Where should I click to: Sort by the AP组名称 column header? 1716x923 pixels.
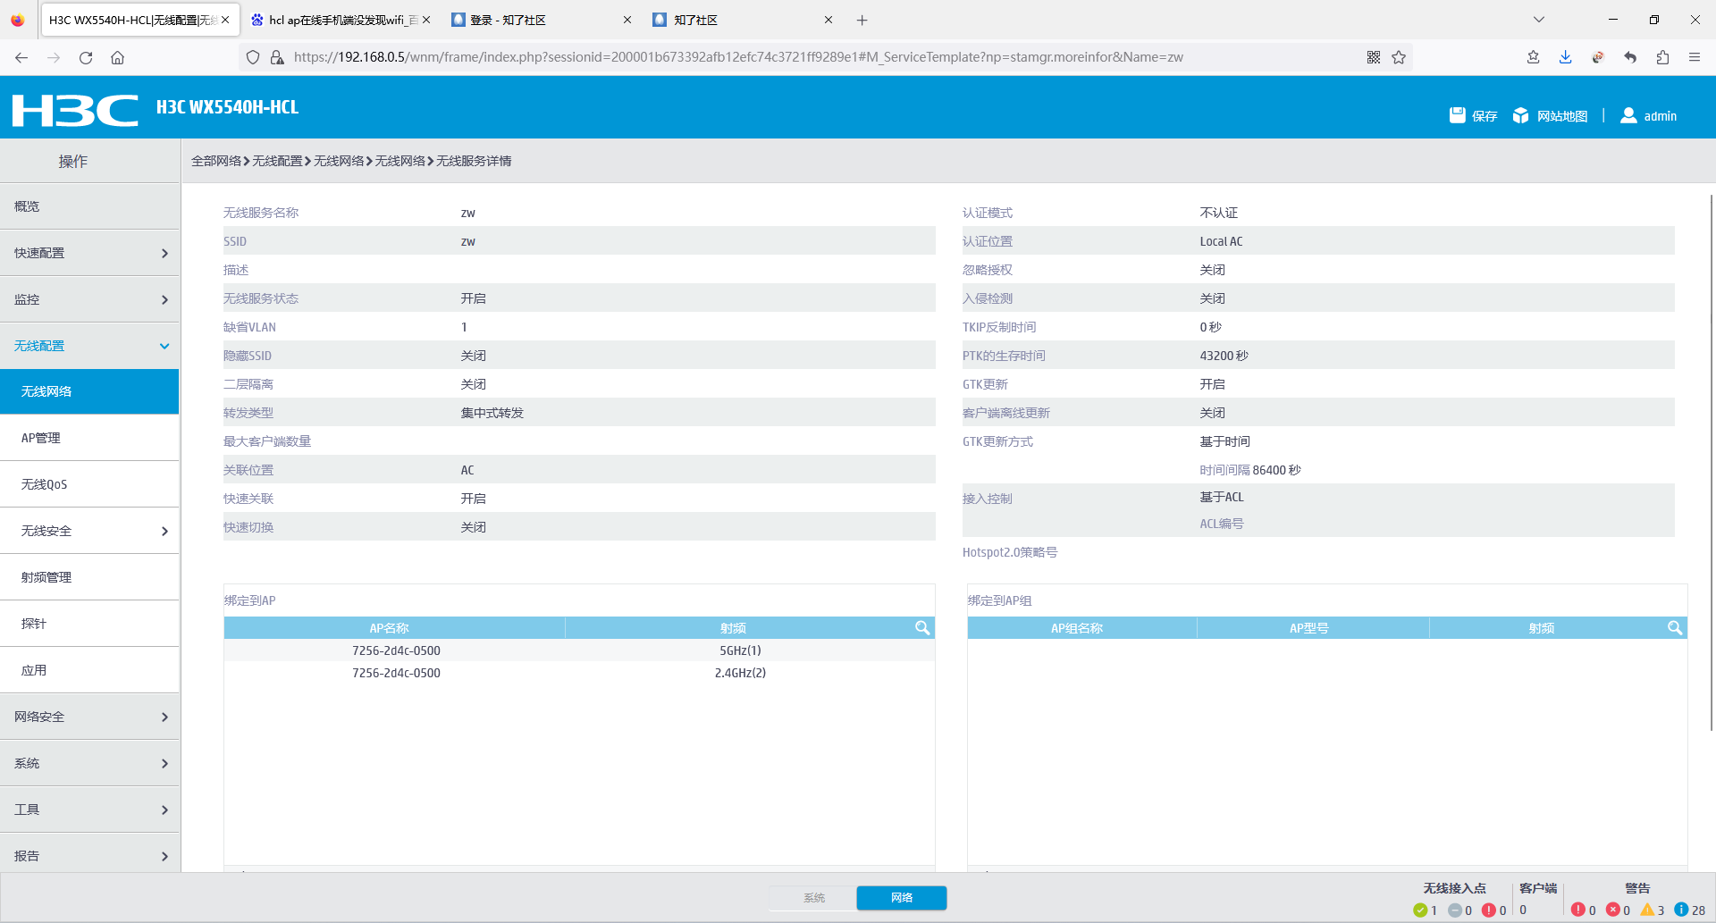pos(1077,628)
